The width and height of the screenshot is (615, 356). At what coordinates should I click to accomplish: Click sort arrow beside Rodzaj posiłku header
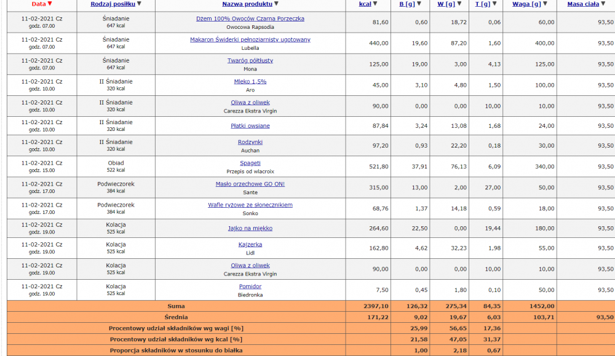tap(139, 4)
